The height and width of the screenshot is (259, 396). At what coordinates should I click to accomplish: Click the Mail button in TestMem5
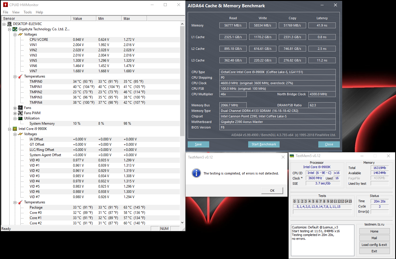pos(374,238)
